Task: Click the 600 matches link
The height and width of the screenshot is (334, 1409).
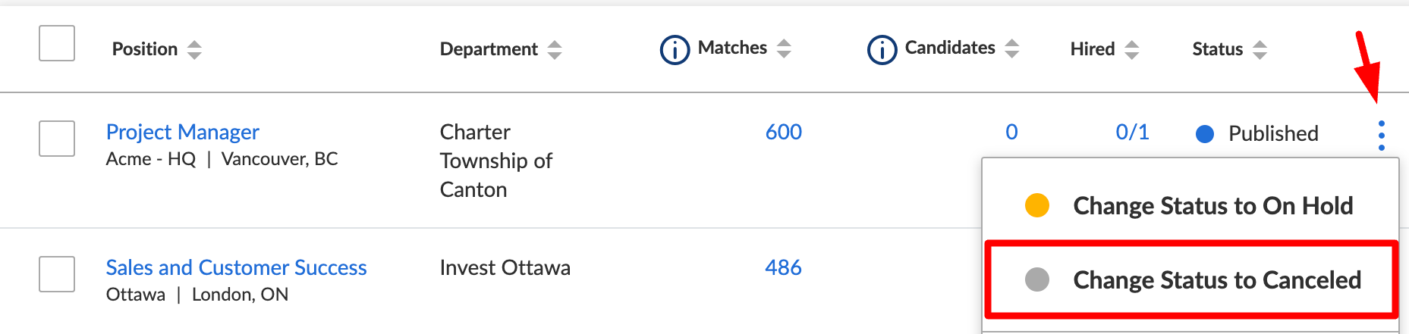Action: click(783, 133)
